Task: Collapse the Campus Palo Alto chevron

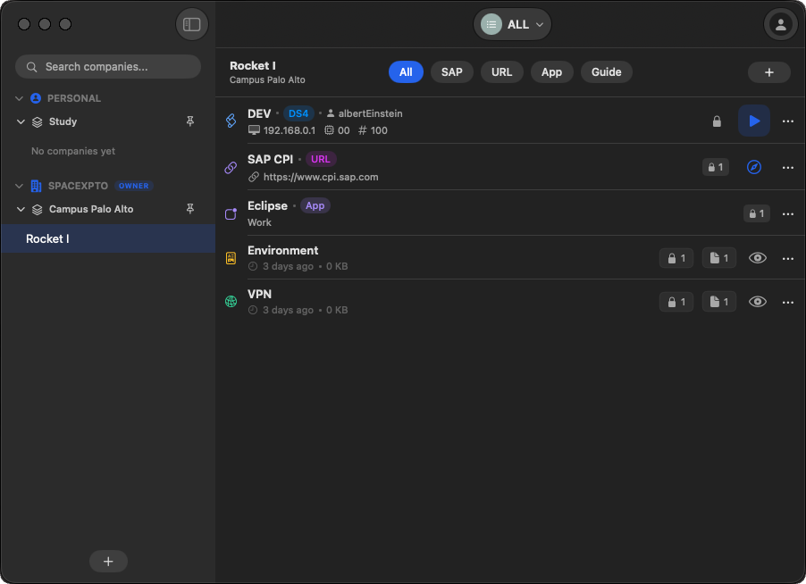Action: pos(21,209)
